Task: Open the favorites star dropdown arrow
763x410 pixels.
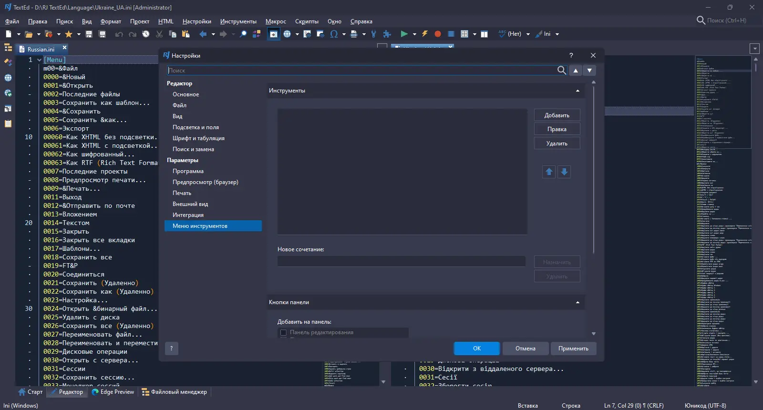Action: point(79,34)
